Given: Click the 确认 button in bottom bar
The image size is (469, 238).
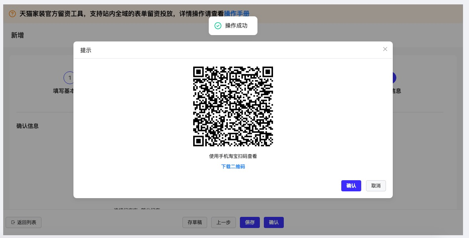Looking at the screenshot, I should (x=274, y=222).
